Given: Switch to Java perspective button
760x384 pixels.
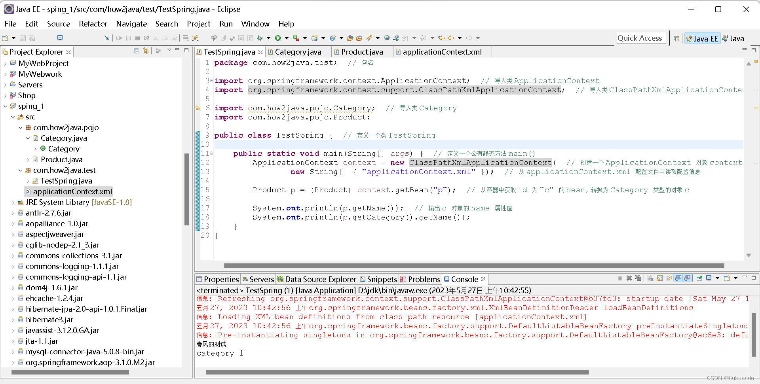Looking at the screenshot, I should tap(733, 38).
